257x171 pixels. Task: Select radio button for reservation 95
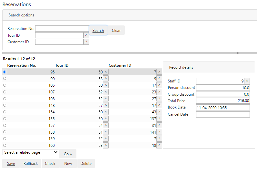(x=5, y=72)
